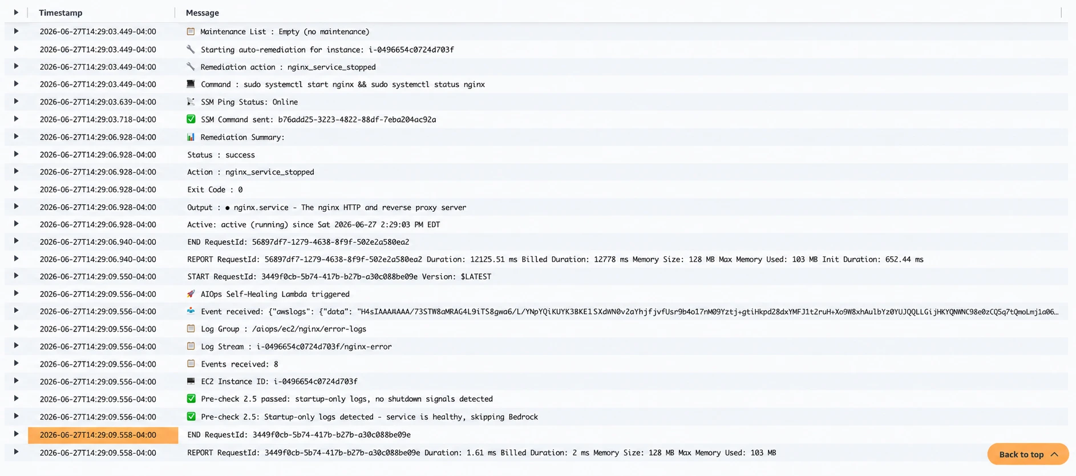1076x476 pixels.
Task: Click the Log Stream i-0496654c0724d703f/nginx-error message
Action: click(x=296, y=346)
